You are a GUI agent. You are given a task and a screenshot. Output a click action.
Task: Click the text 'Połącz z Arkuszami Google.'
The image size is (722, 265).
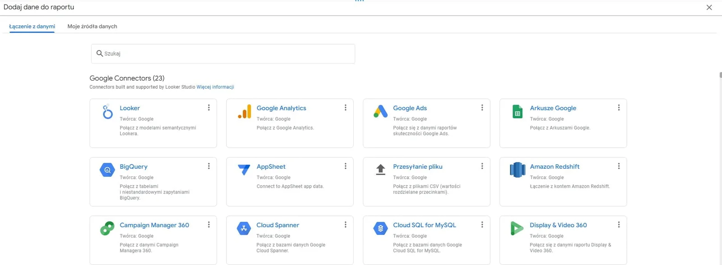coord(560,128)
